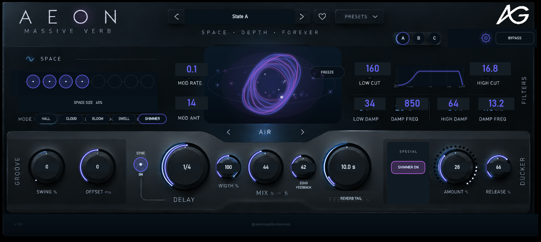Click the AEON Massive Verb logo
This screenshot has width=541, height=242.
click(x=68, y=21)
